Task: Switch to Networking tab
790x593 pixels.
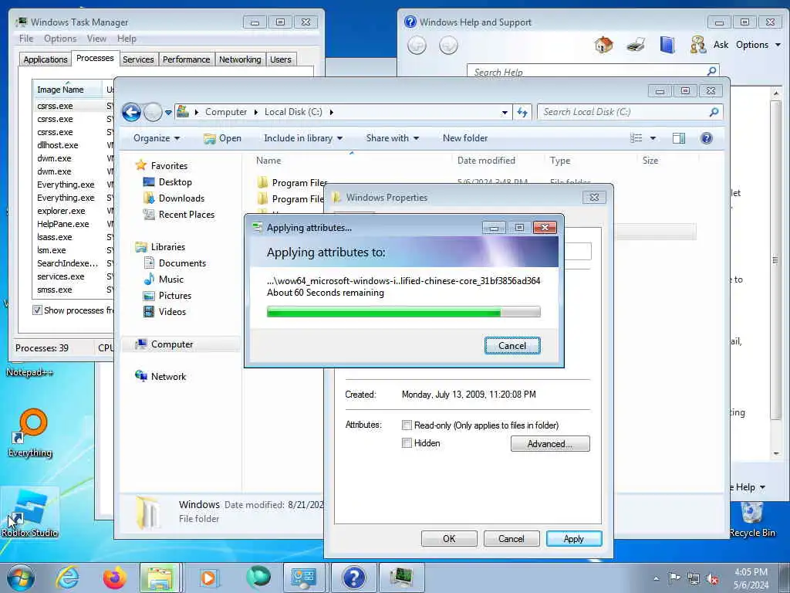Action: pos(240,59)
